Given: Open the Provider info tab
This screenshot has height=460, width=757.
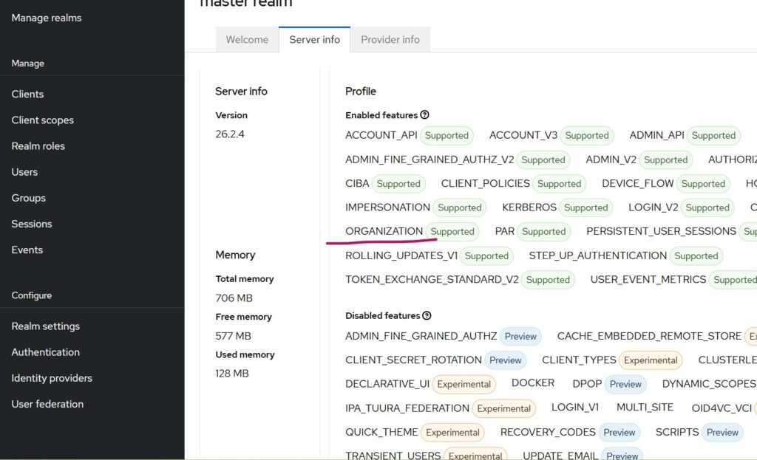Looking at the screenshot, I should 390,39.
